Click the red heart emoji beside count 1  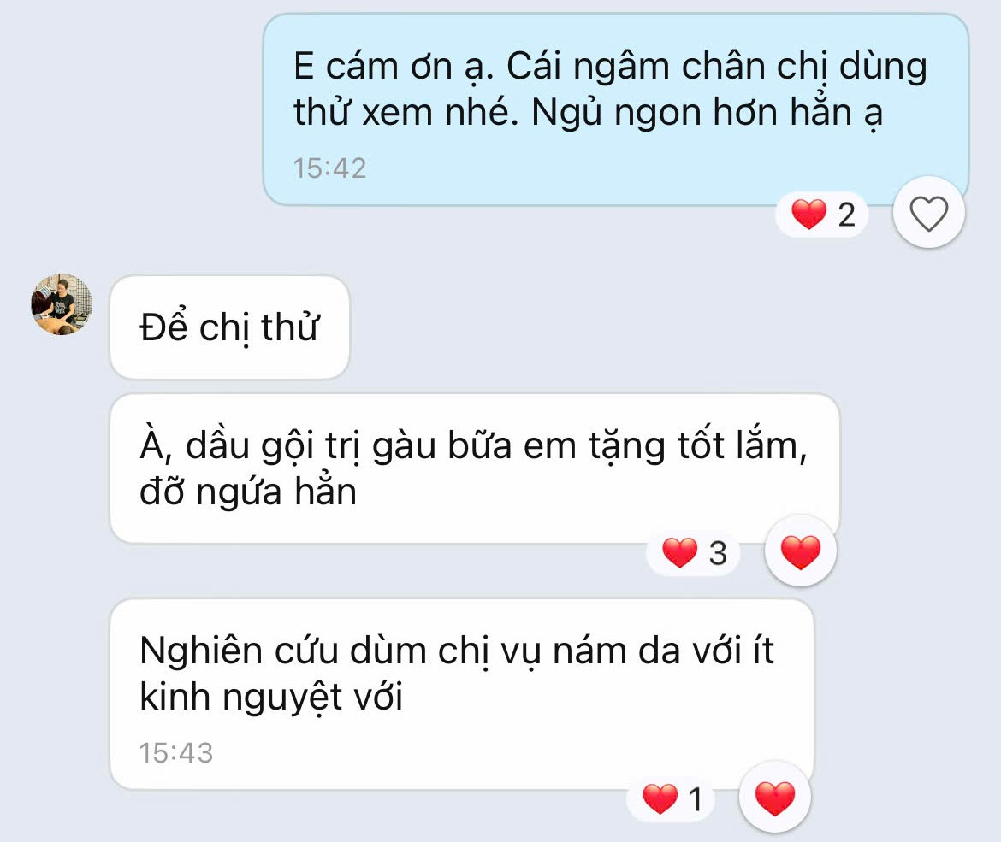click(660, 798)
